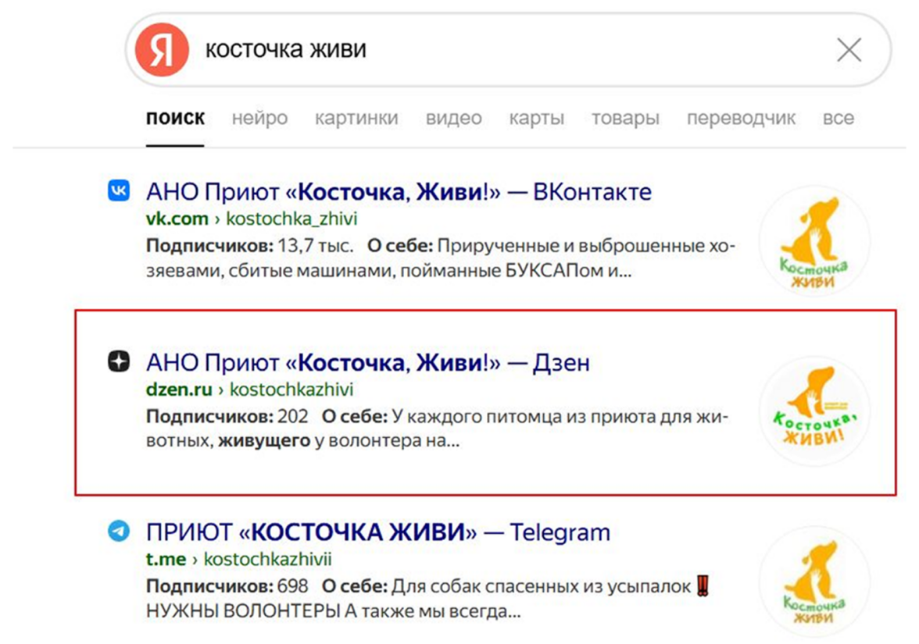Open the 'ПРИЮТ «КОСТОЧКА ЖИВИ» — Telegram' result
The height and width of the screenshot is (644, 919).
pyautogui.click(x=378, y=532)
